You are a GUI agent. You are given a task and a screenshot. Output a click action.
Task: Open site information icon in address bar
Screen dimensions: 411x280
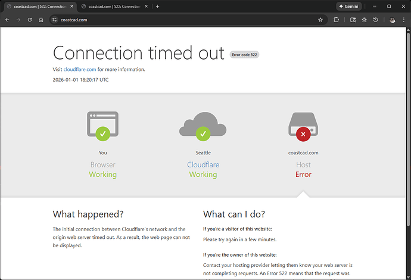54,20
